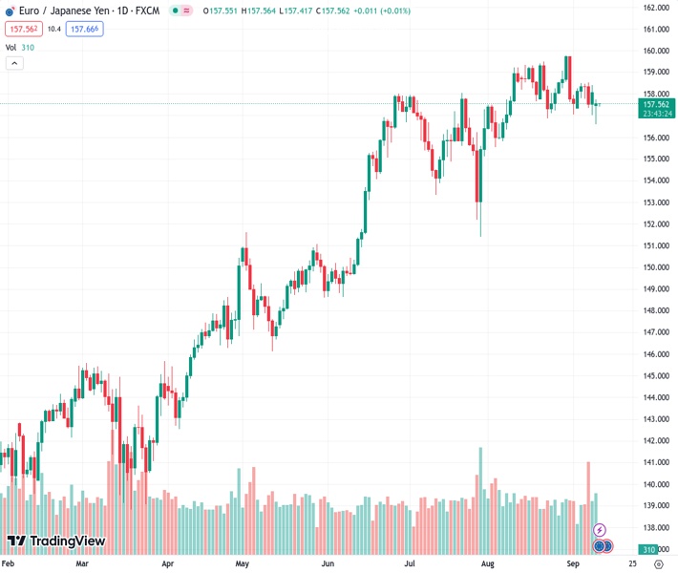Select the Vol indicator legend label
The height and width of the screenshot is (573, 678).
tap(11, 47)
